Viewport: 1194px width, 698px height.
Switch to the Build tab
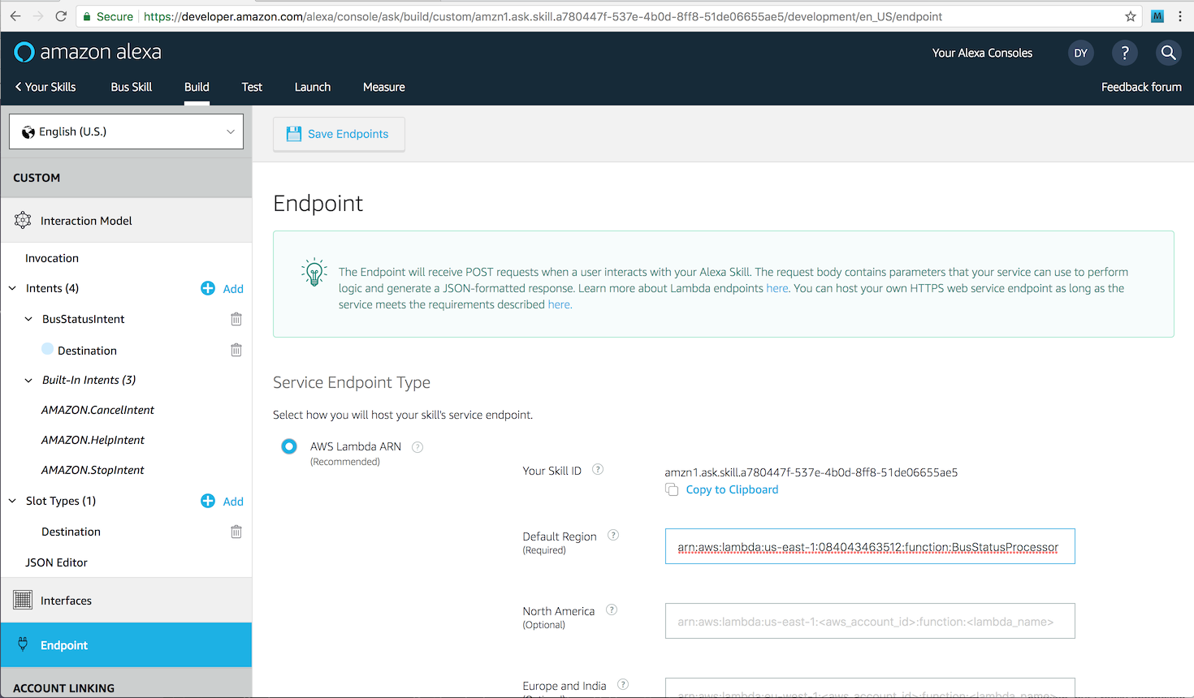pyautogui.click(x=197, y=87)
